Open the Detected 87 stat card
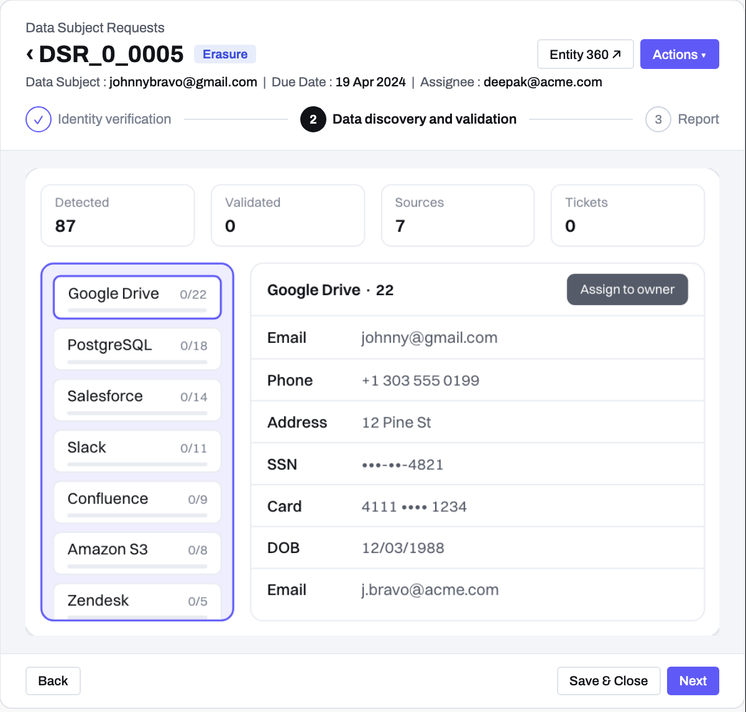This screenshot has height=712, width=746. (x=117, y=215)
